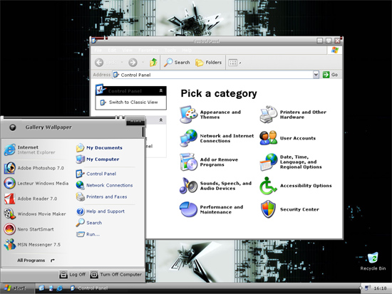The width and height of the screenshot is (392, 294).
Task: Click the Go button
Action: tap(330, 75)
